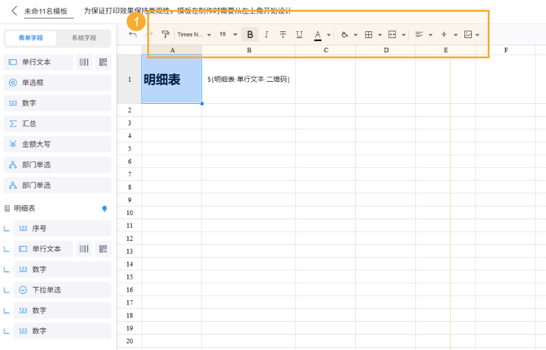Click the back arrow beside the template name
Viewport: 546px width, 350px height.
tap(14, 11)
